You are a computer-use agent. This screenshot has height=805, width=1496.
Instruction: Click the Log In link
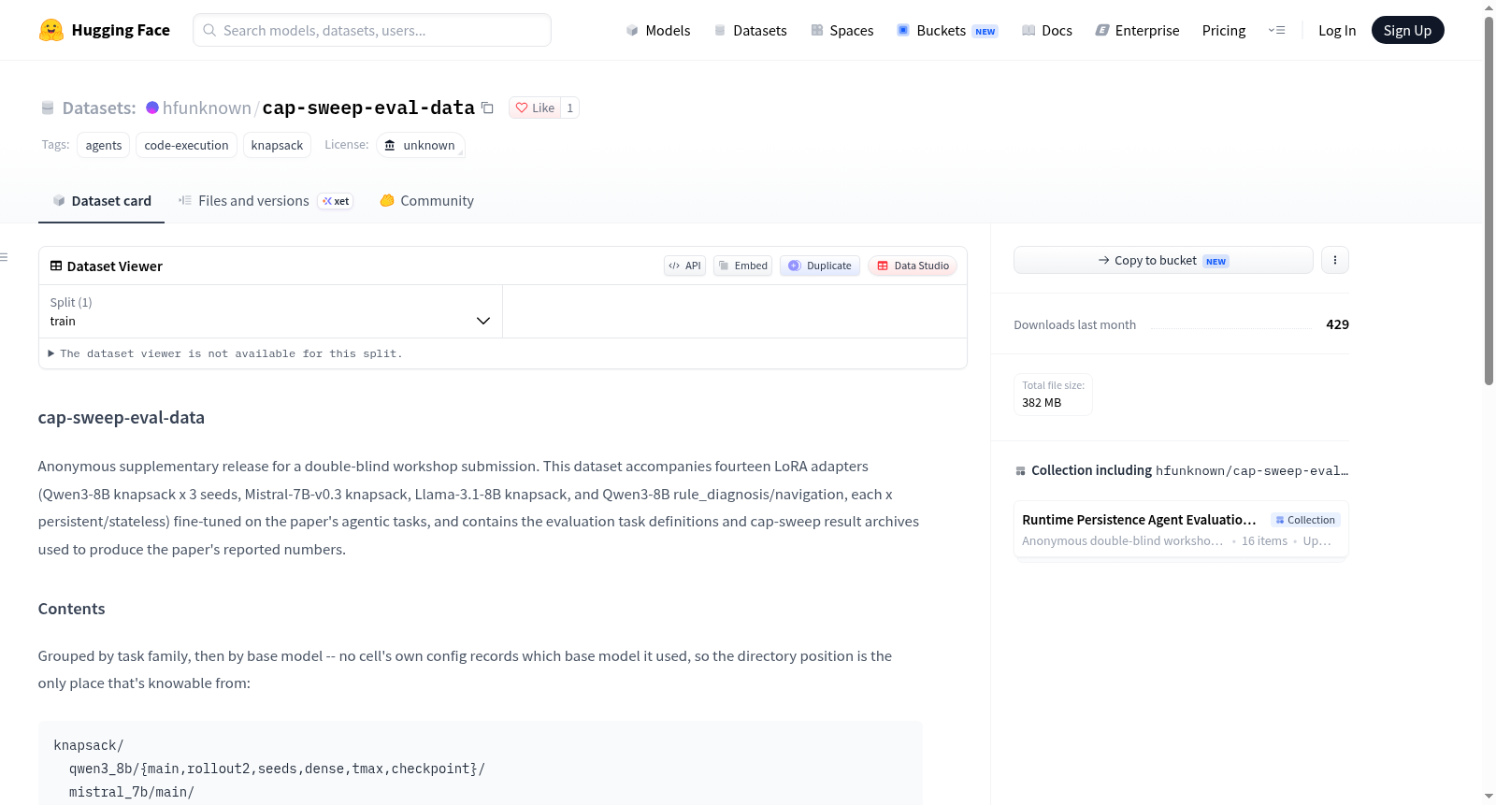coord(1337,30)
